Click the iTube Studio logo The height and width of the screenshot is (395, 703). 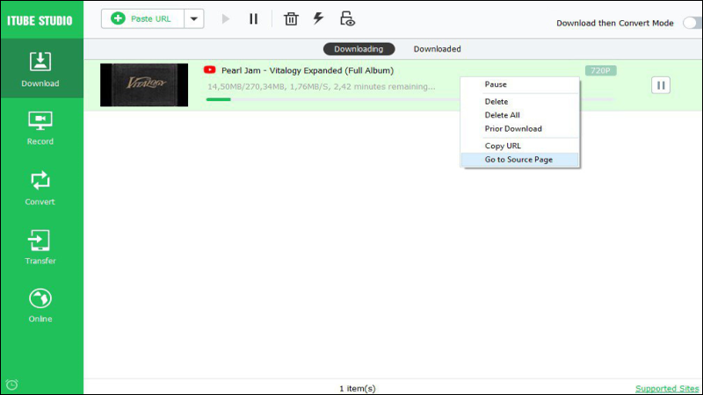(40, 20)
